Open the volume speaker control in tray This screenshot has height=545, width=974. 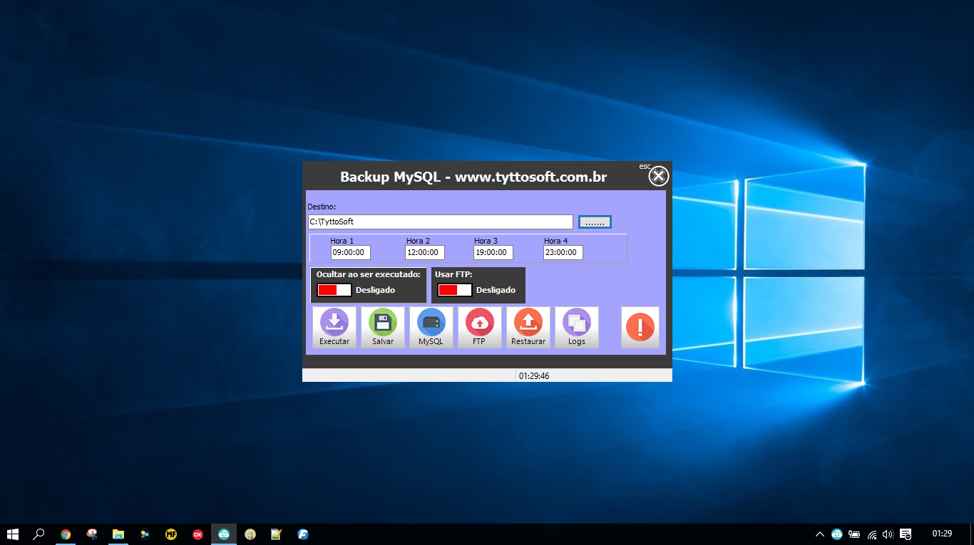888,534
